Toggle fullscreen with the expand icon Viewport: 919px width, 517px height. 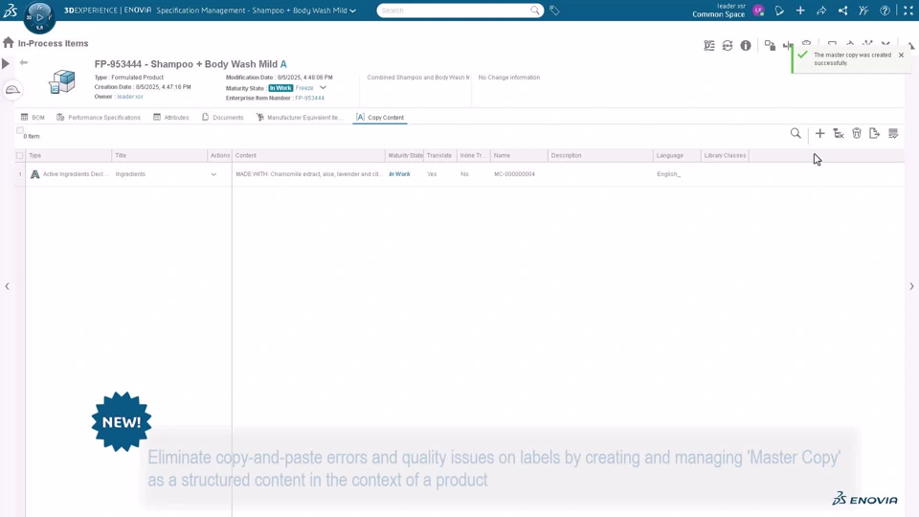(908, 11)
